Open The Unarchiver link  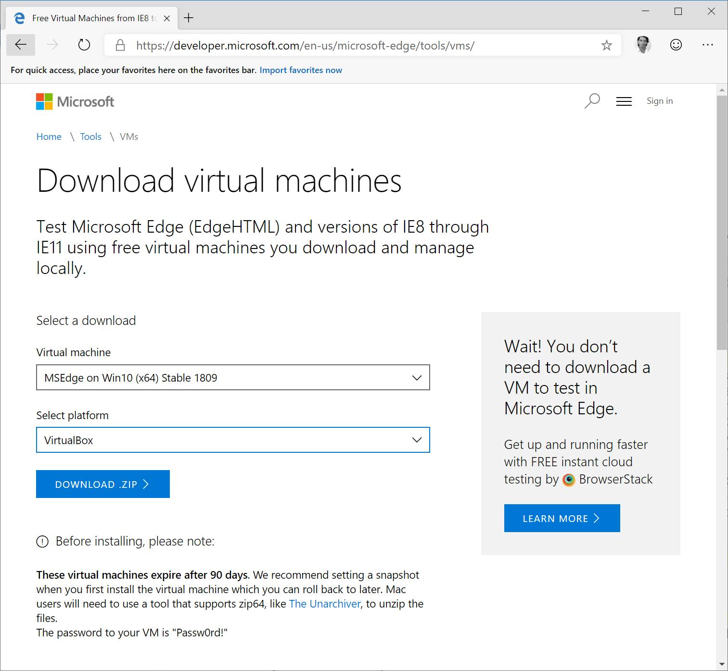coord(325,604)
